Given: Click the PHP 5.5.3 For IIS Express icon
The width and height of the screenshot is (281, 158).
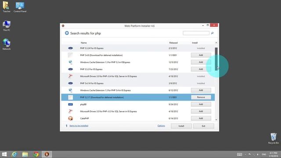Looking at the screenshot, I should [70, 69].
